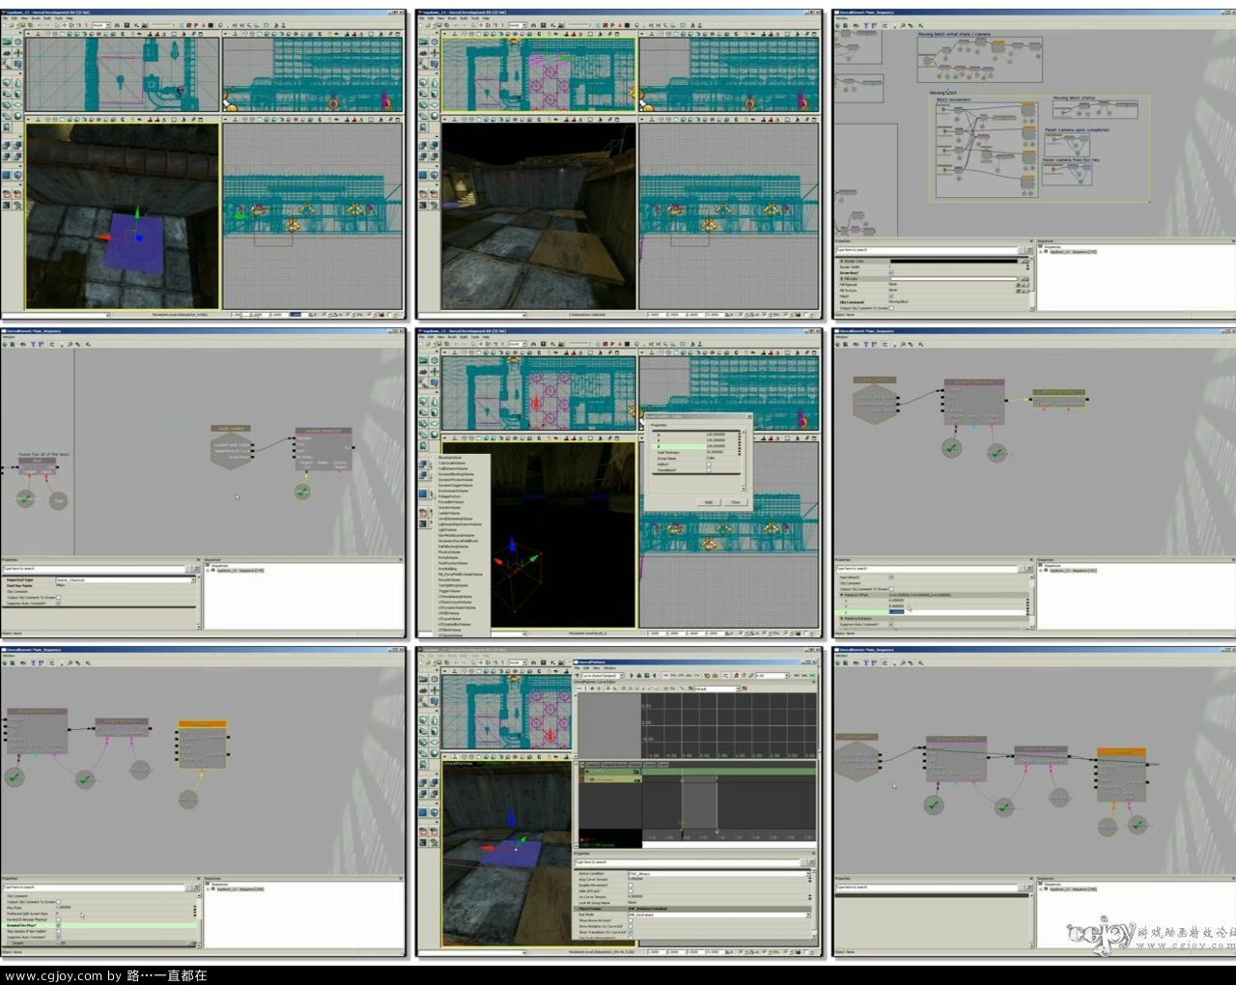Pick the Sphere brush in top-center editor
This screenshot has height=985, width=1236.
tap(435, 116)
